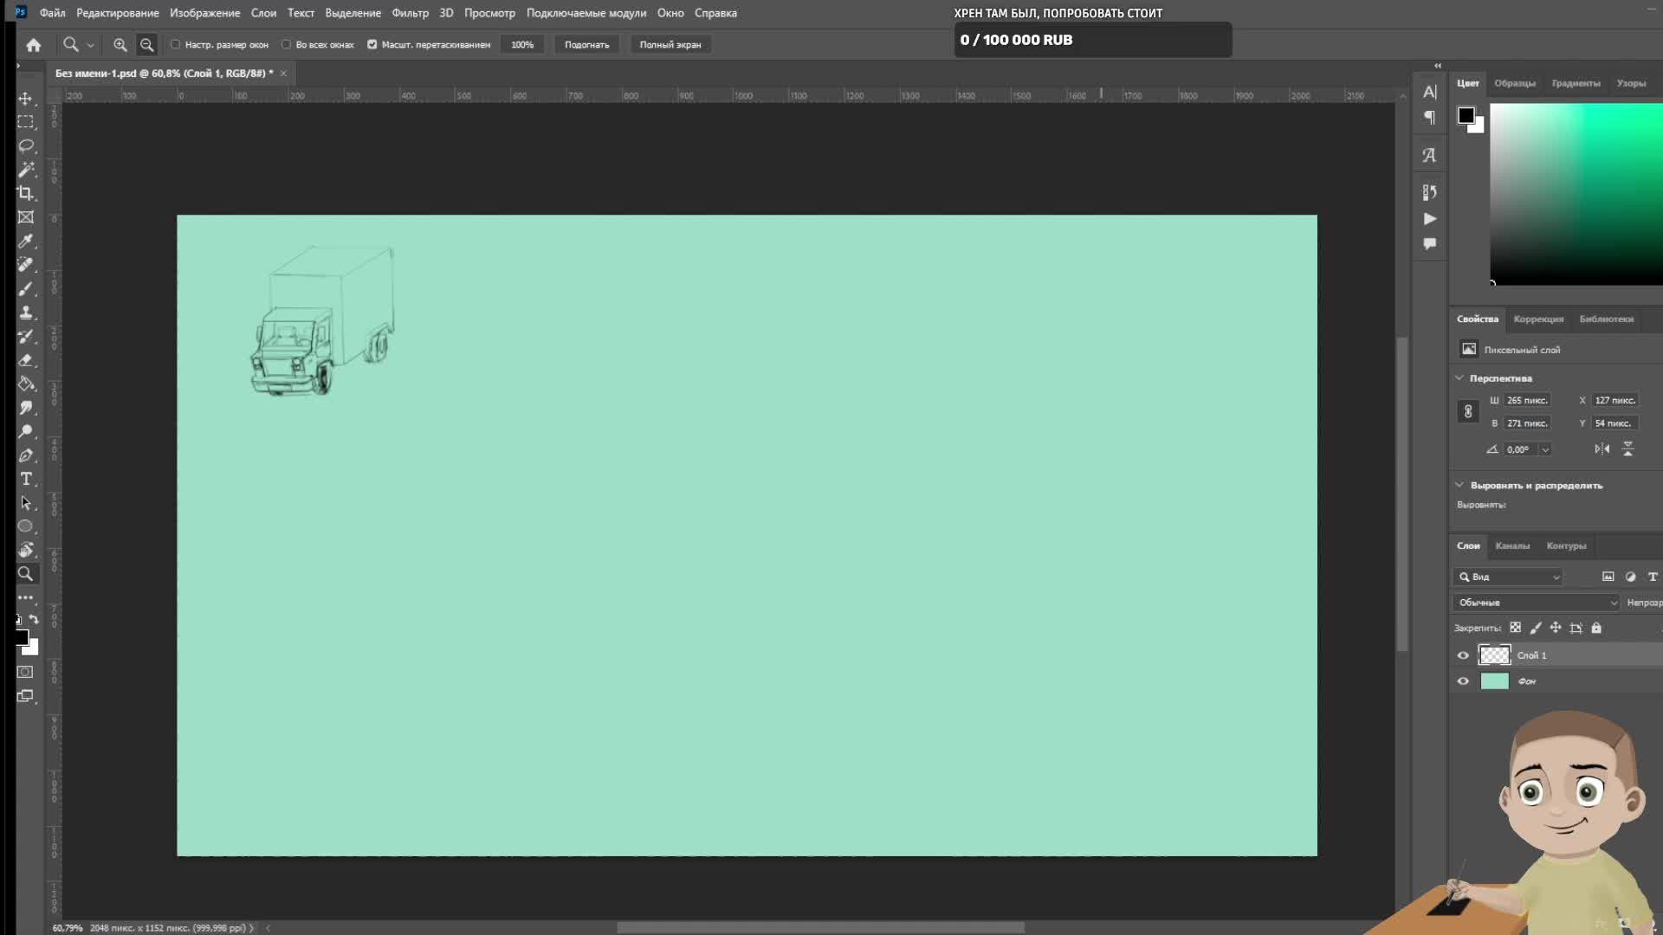Disable Масшт. перетаскиванием checkbox

coord(372,45)
